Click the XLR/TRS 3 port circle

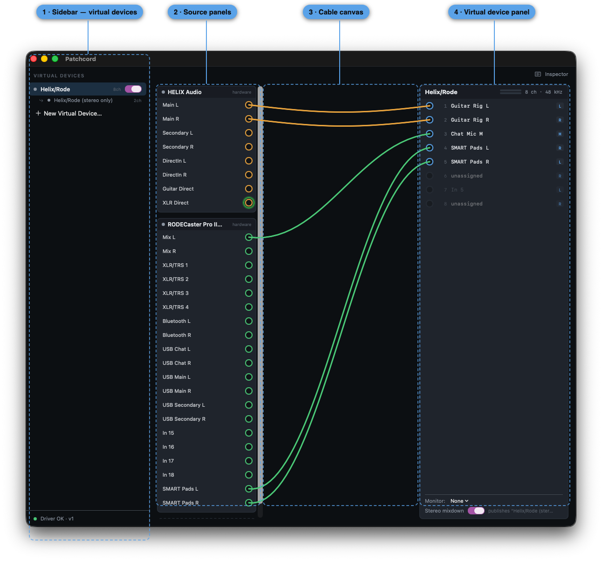coord(249,293)
